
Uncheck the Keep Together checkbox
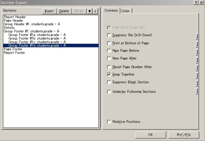[x=109, y=74]
